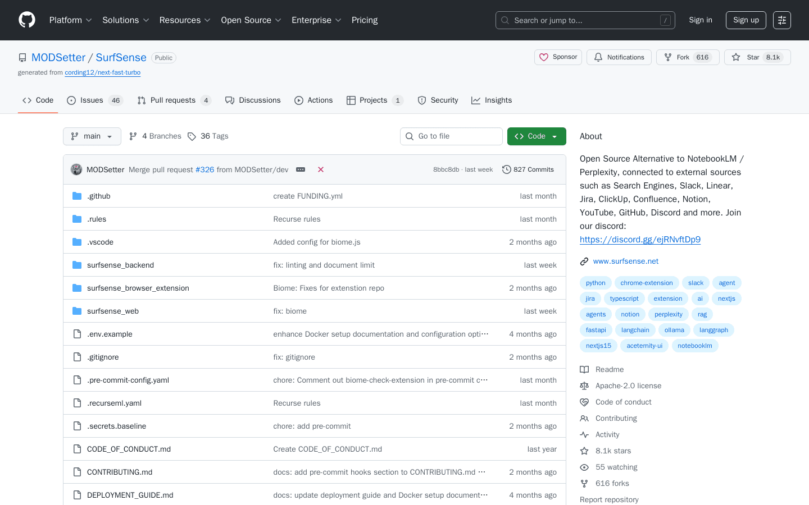
Task: Click the command palette icon in the top bar
Action: click(782, 20)
